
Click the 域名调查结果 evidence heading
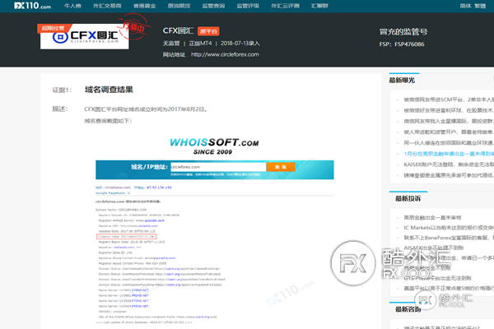tap(109, 90)
